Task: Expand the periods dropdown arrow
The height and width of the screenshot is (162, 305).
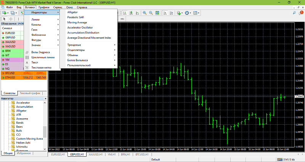Action: coord(190,13)
